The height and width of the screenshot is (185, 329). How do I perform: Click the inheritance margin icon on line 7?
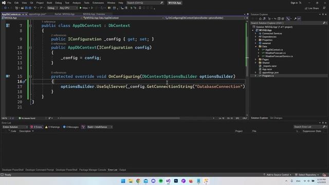(x=8, y=26)
